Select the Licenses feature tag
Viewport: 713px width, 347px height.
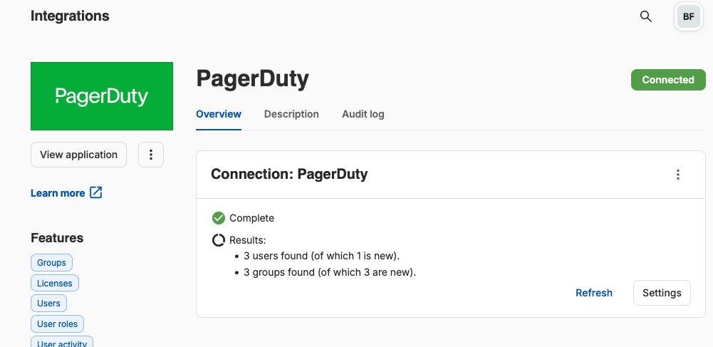[x=55, y=283]
